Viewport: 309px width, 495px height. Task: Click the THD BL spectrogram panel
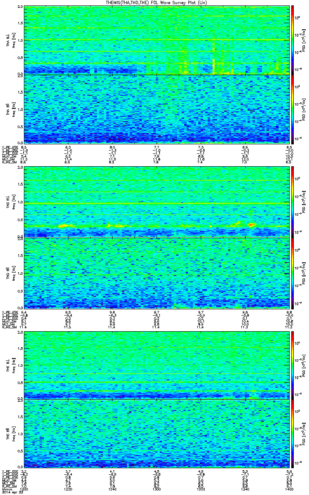157,202
